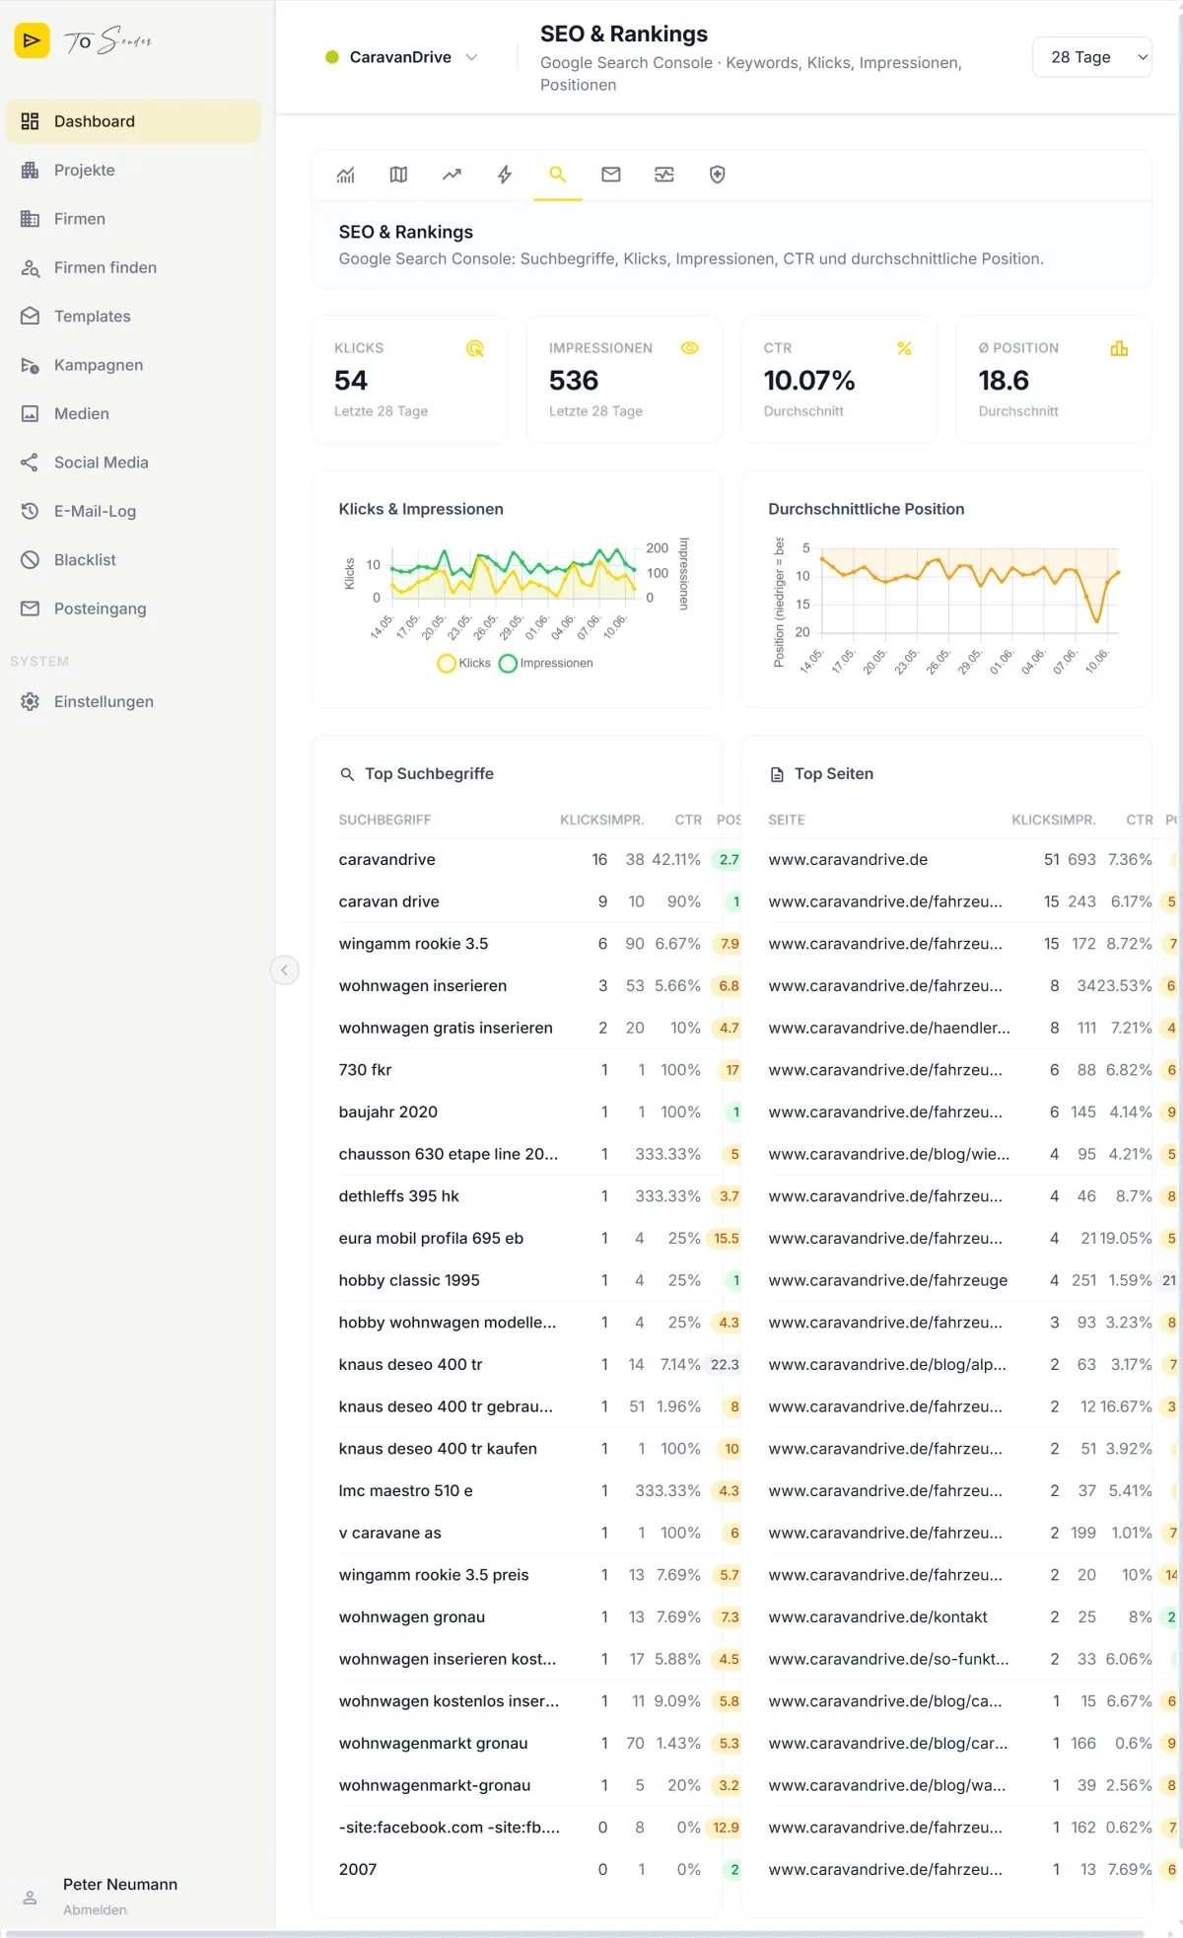Select the shield tab icon
The height and width of the screenshot is (1938, 1183).
[718, 175]
